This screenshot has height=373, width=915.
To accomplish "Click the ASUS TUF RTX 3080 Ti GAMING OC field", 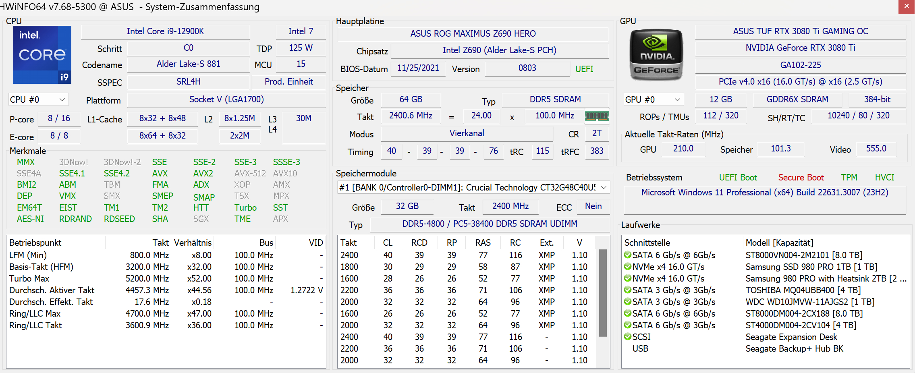I will tap(801, 31).
